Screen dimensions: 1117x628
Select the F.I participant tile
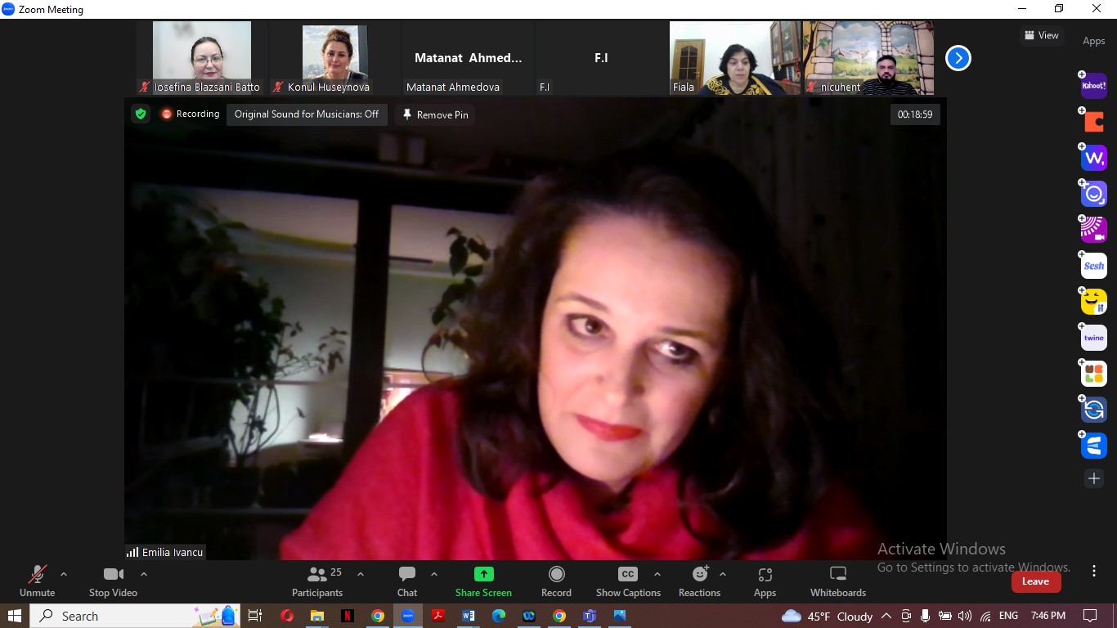pos(602,58)
